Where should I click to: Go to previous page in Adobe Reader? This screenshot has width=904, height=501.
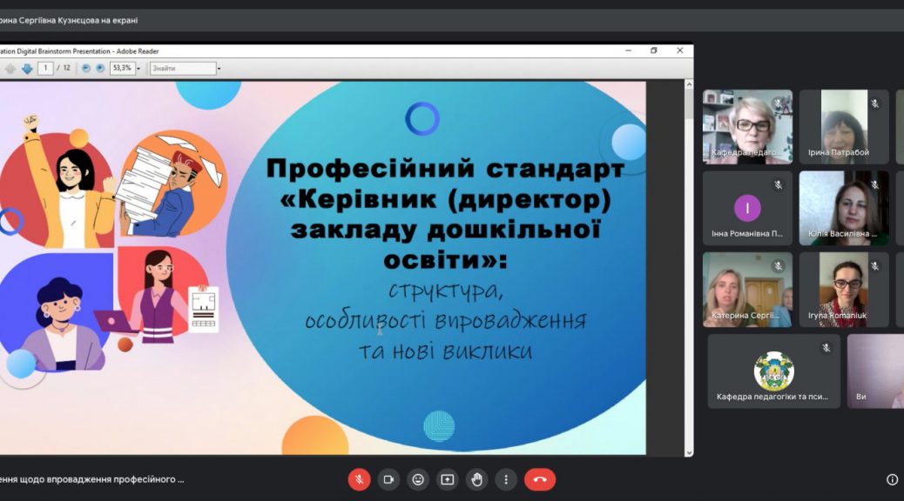point(10,69)
